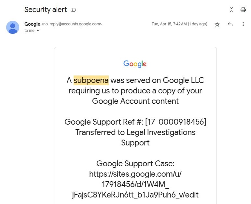Select the no-reply@accounts.google.com sender address

[72, 24]
